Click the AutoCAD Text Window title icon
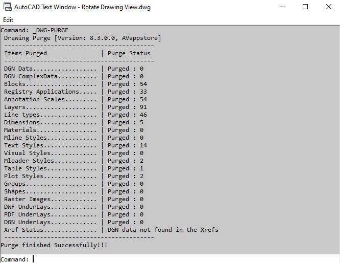 [7, 7]
